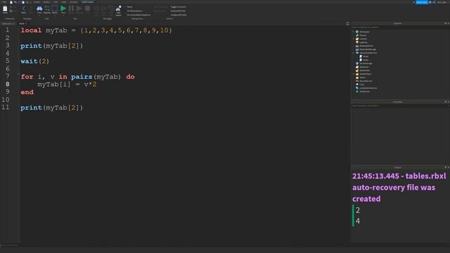Screen dimensions: 450x253
Task: Click the Paste clipboard icon
Action: click(5, 9)
